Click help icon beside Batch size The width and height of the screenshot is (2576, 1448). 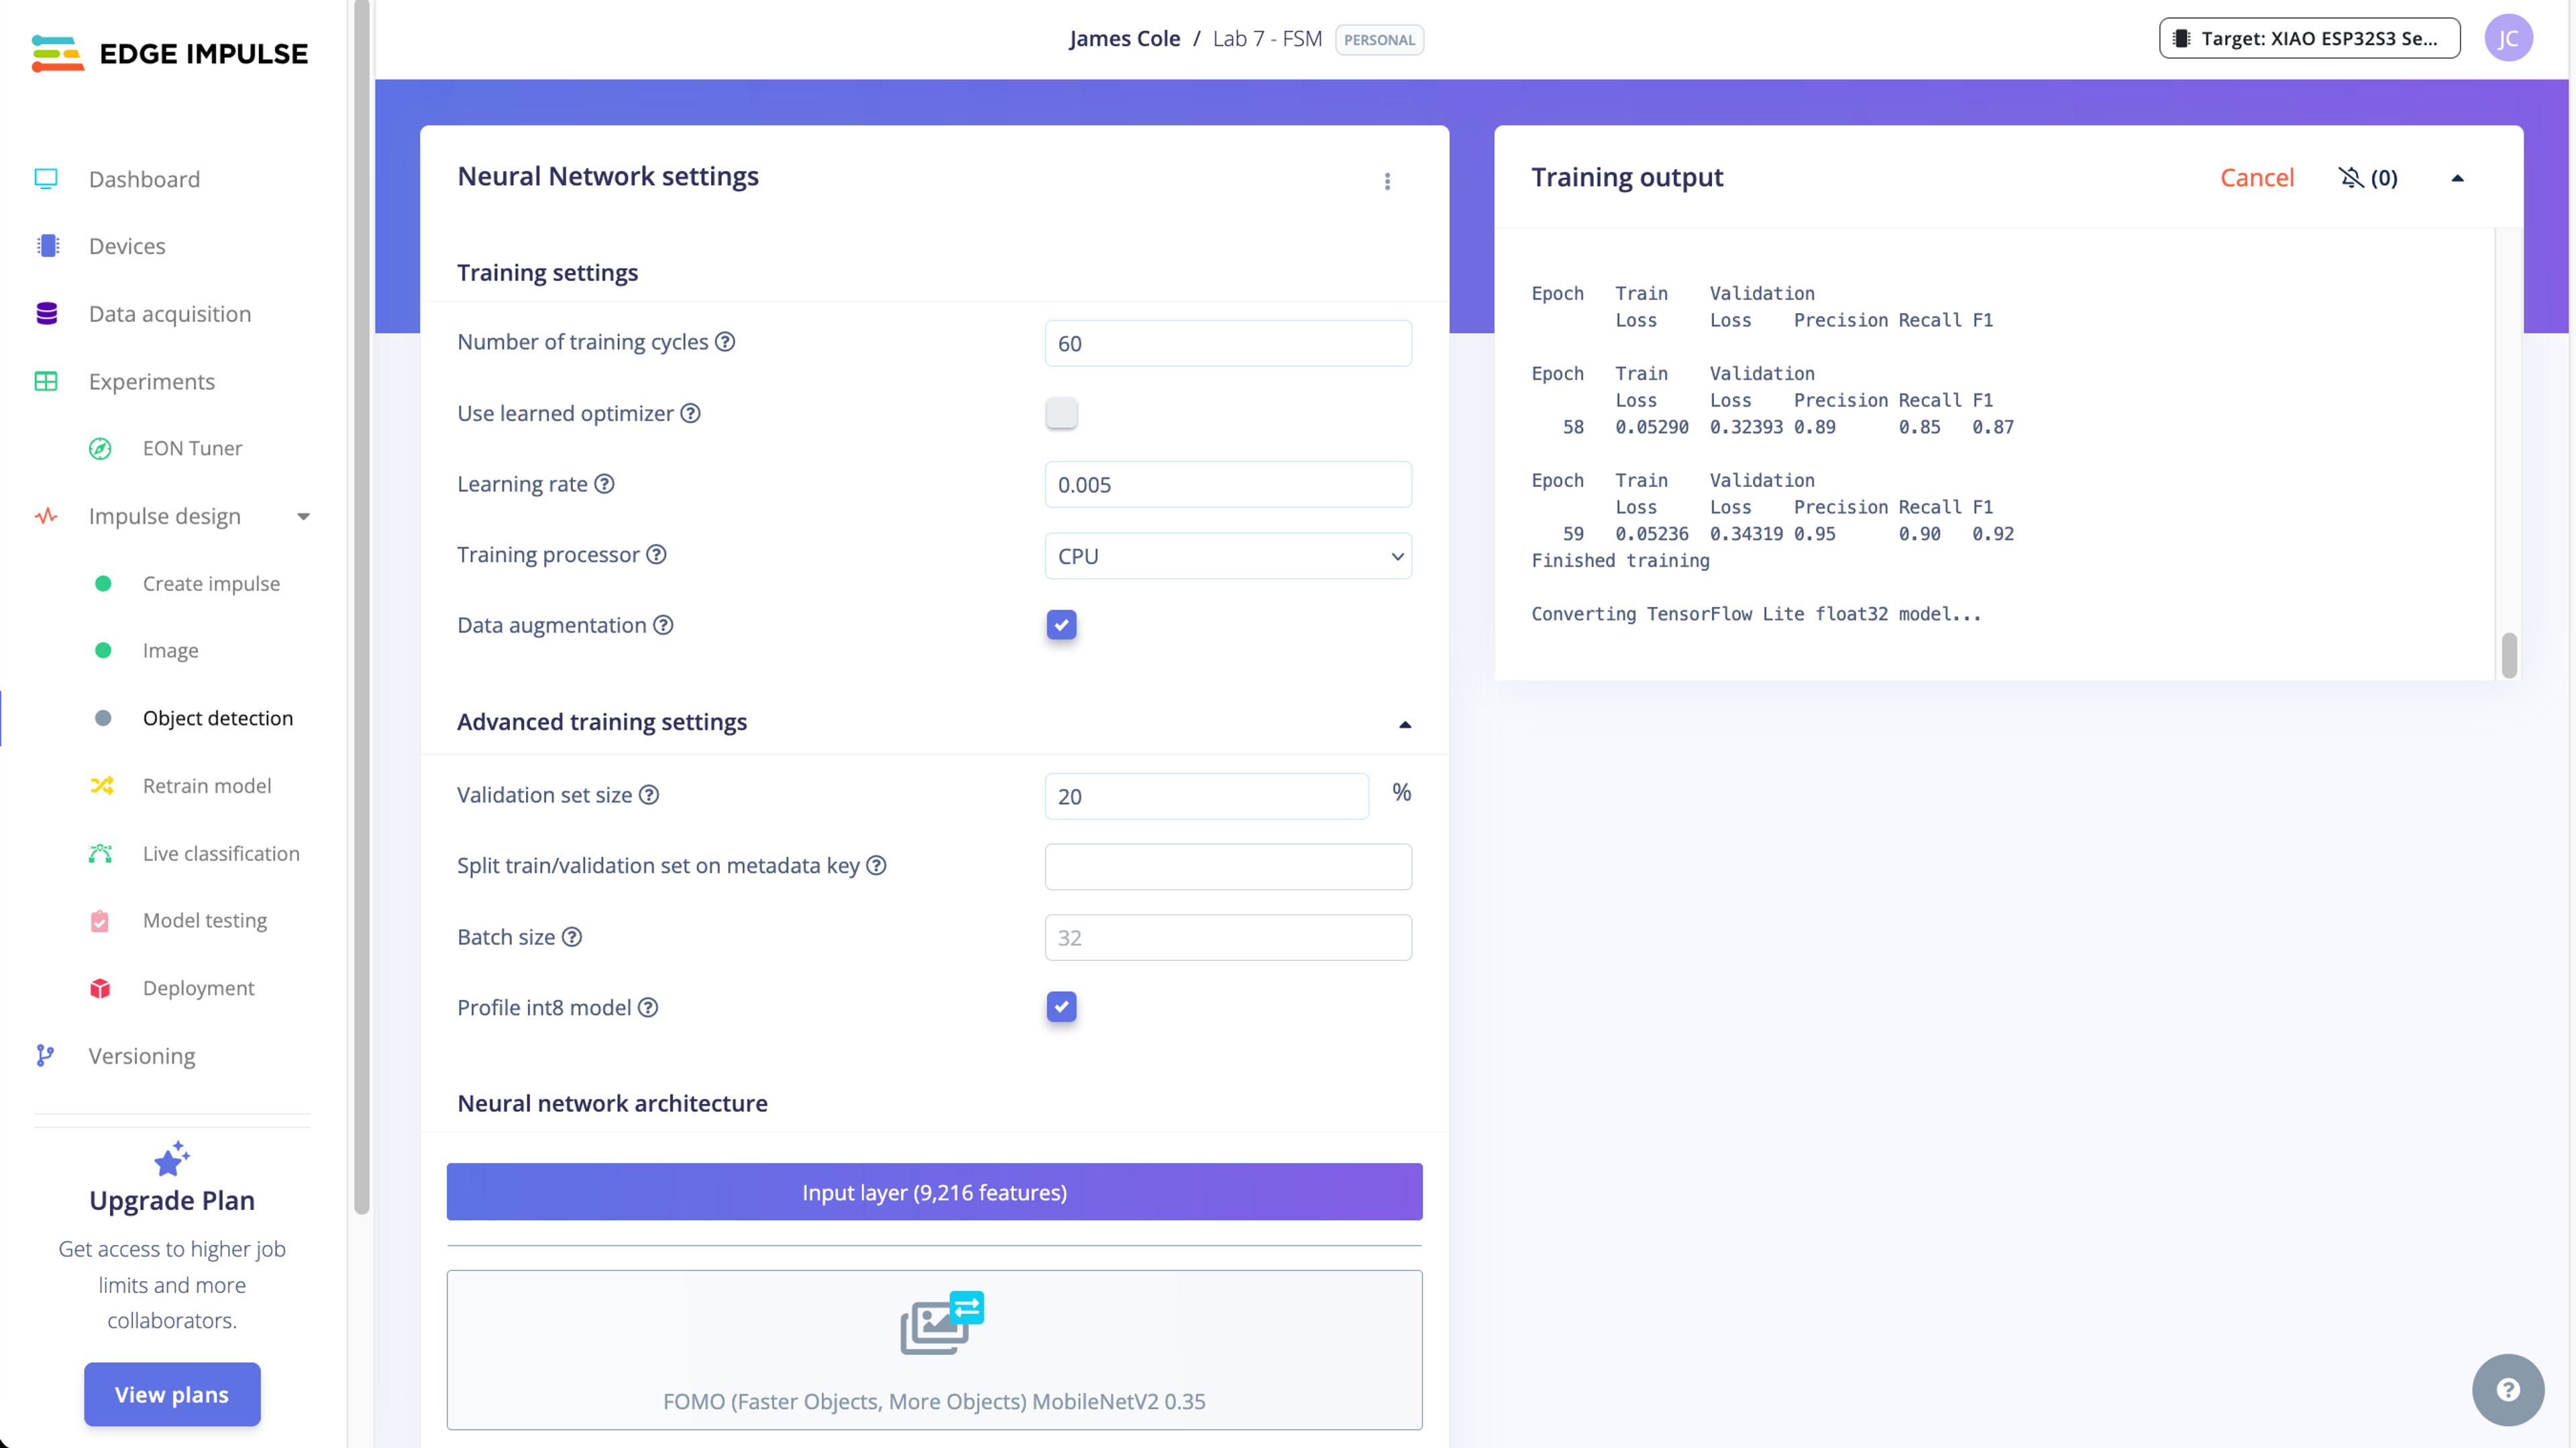(x=572, y=937)
